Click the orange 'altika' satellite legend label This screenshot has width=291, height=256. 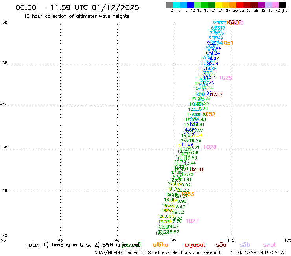160,245
